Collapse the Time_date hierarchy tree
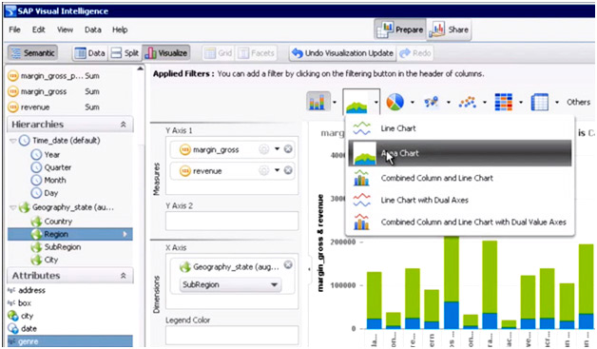Viewport: 597px width, 349px height. tap(13, 141)
